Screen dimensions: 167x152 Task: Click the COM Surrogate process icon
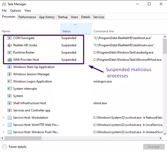10,38
